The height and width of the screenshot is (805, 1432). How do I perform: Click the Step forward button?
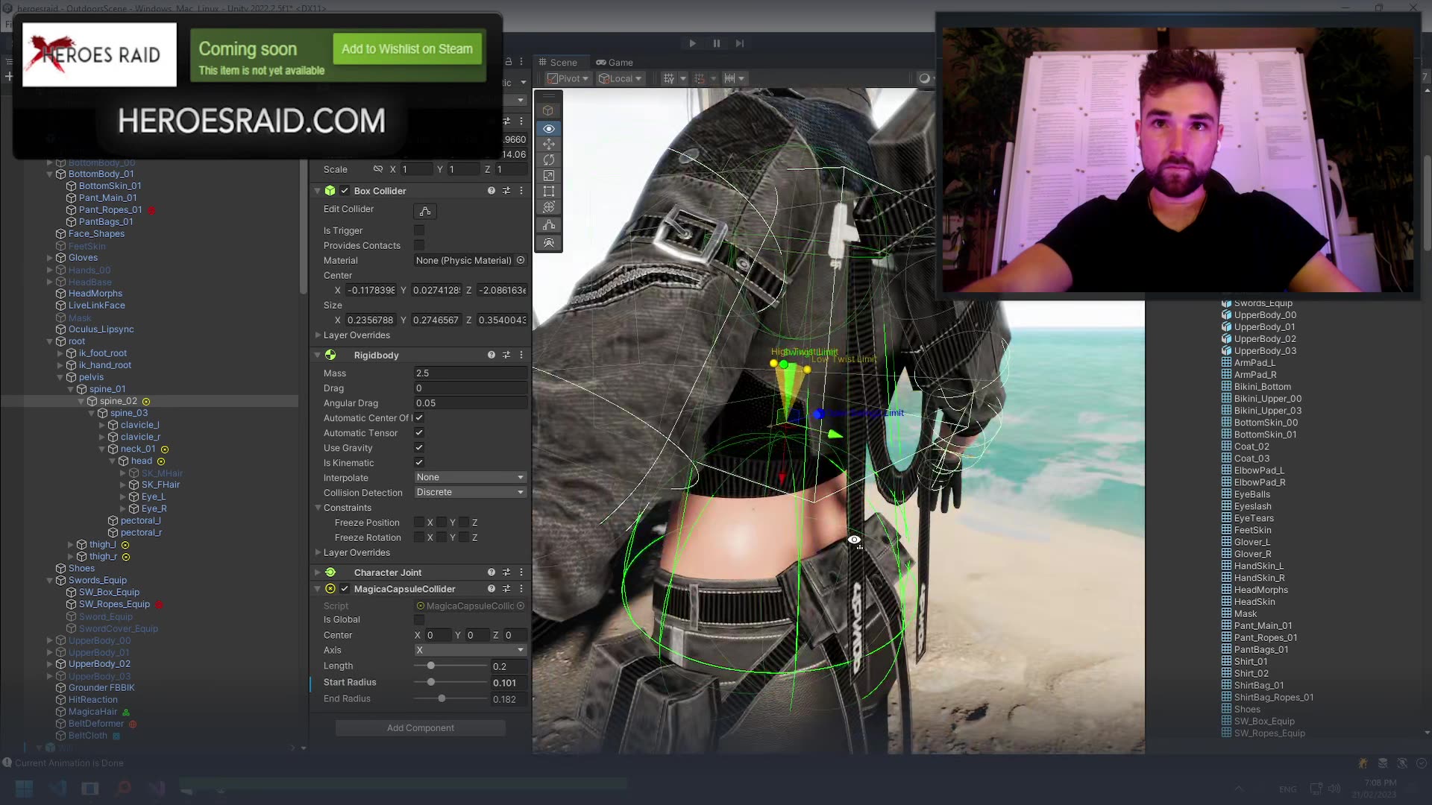(x=740, y=43)
